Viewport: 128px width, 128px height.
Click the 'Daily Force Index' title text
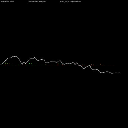pos(8,2)
